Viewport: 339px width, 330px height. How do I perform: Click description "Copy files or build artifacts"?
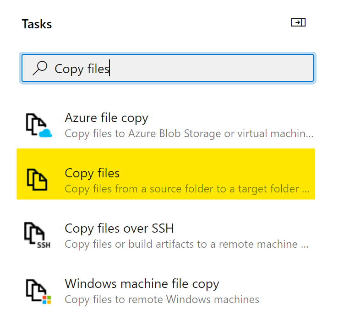pyautogui.click(x=186, y=244)
